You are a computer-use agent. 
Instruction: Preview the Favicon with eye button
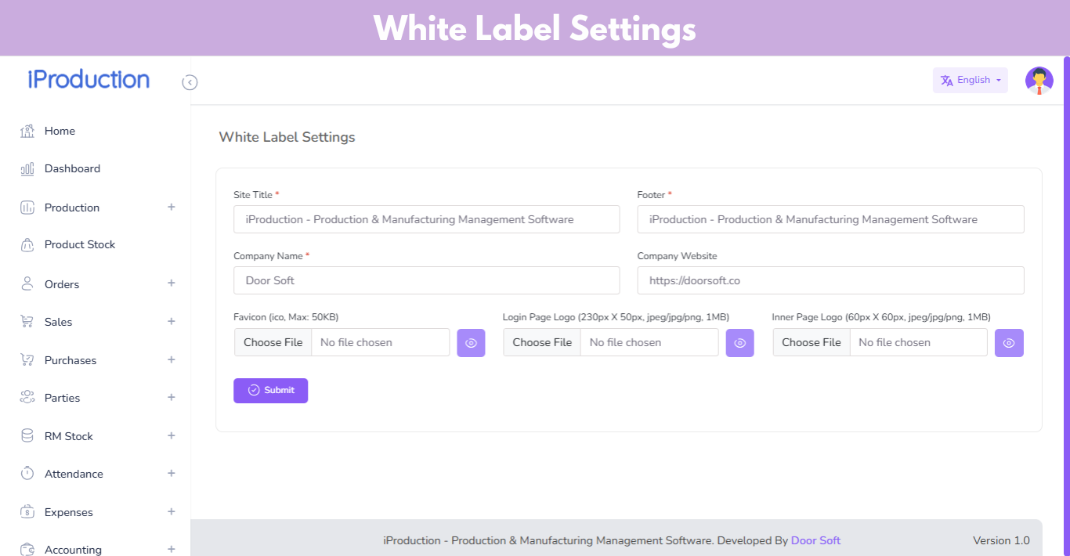click(x=471, y=343)
